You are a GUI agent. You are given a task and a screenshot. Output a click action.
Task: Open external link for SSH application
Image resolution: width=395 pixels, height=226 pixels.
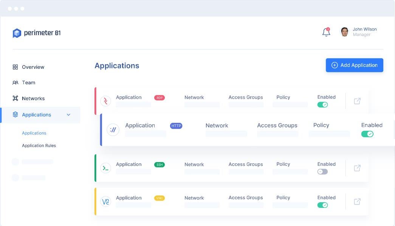click(357, 168)
